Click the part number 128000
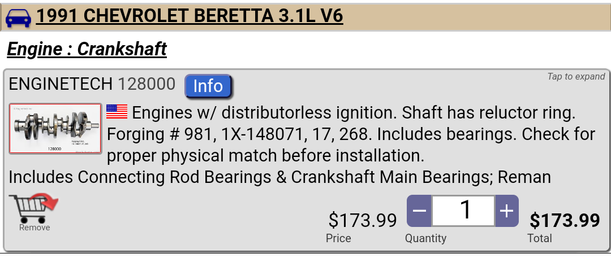 pyautogui.click(x=147, y=85)
